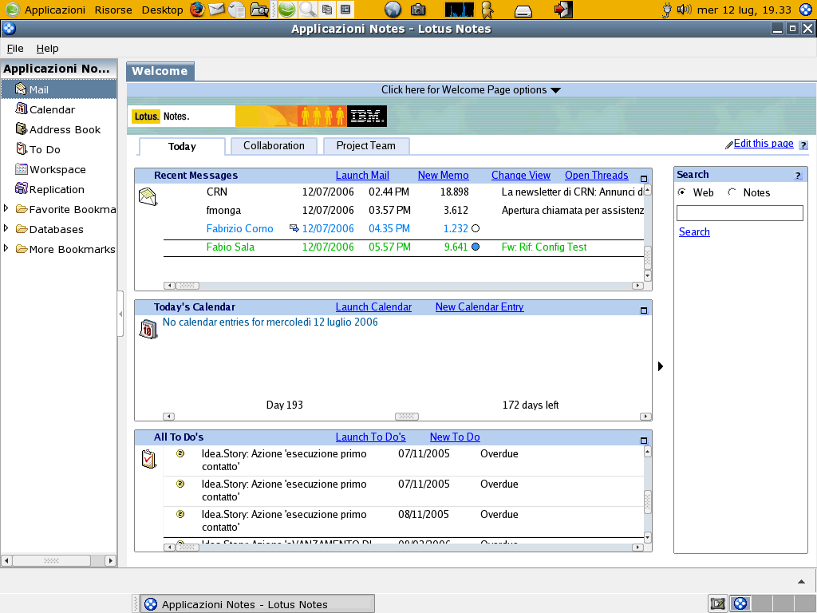Click the Change View link
The width and height of the screenshot is (817, 613).
pyautogui.click(x=520, y=176)
